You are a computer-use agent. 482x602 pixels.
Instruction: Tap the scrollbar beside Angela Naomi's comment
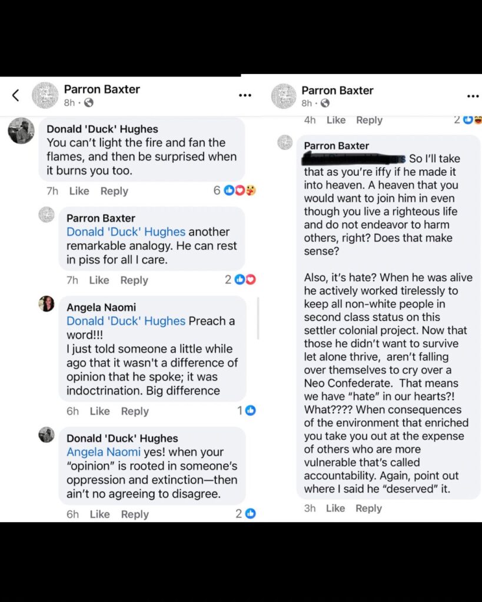coord(258,318)
